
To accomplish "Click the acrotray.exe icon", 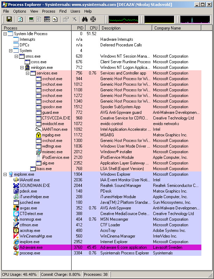I will (16, 231).
